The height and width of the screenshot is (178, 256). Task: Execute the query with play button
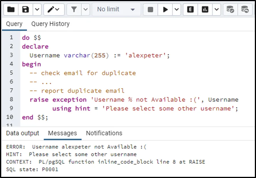[x=165, y=9]
